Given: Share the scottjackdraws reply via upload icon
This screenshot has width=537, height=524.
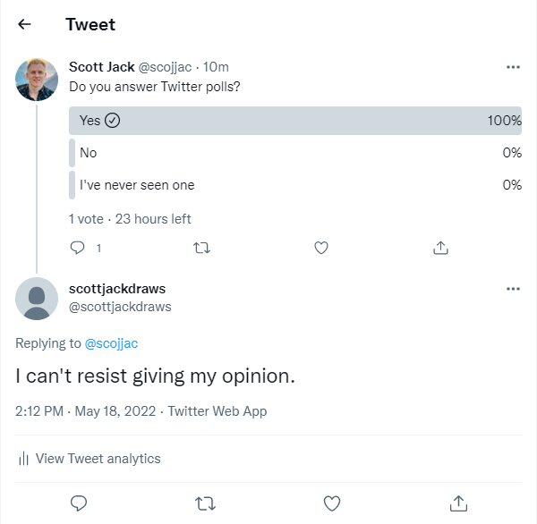Looking at the screenshot, I should (x=458, y=503).
